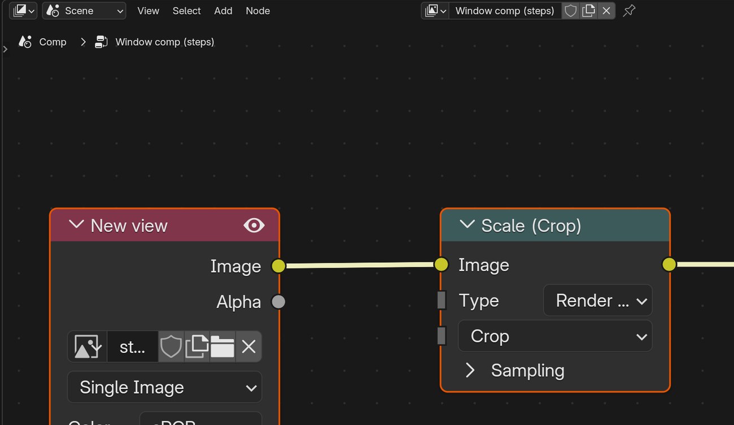Unlink the Window comp node tree
Screen dimensions: 734x425
tap(606, 11)
